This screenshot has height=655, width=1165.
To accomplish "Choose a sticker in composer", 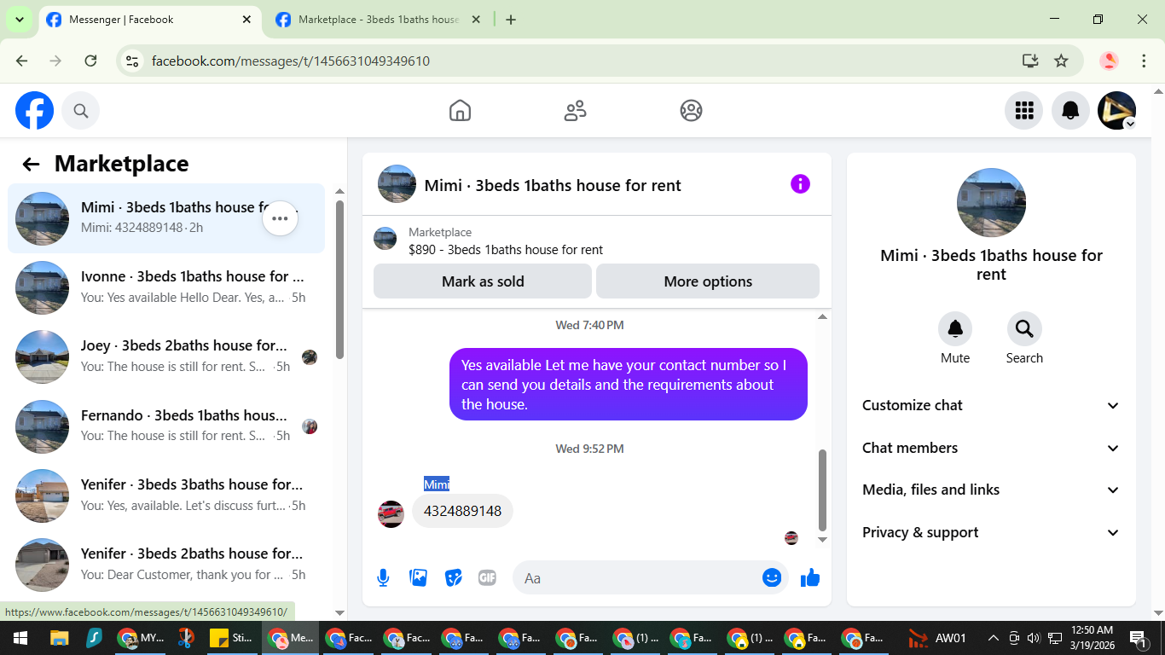I will point(454,578).
